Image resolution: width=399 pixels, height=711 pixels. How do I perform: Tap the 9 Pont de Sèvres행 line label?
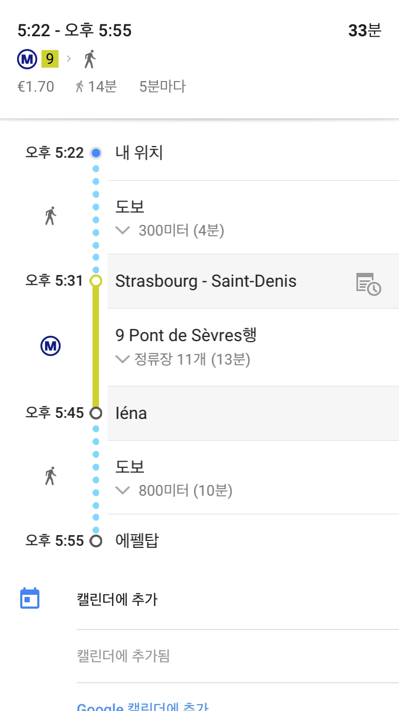[x=186, y=335]
